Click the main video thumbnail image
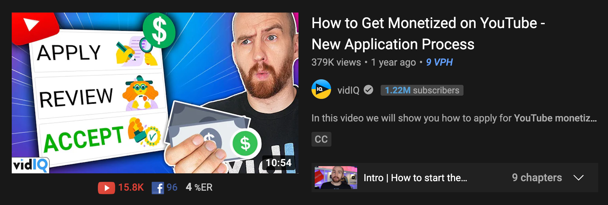The width and height of the screenshot is (608, 205). point(155,93)
